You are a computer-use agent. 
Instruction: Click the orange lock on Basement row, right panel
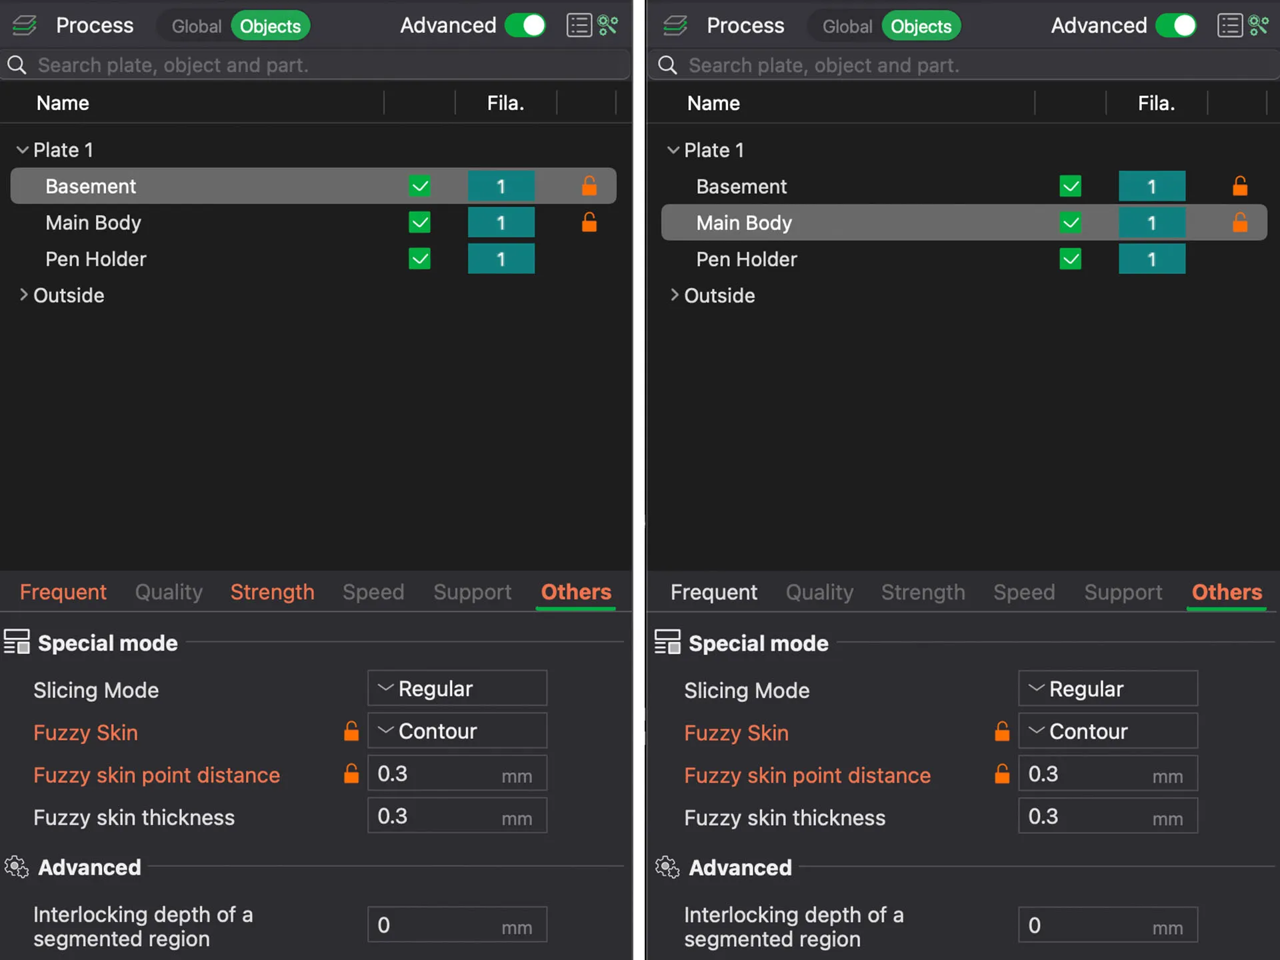coord(1239,185)
